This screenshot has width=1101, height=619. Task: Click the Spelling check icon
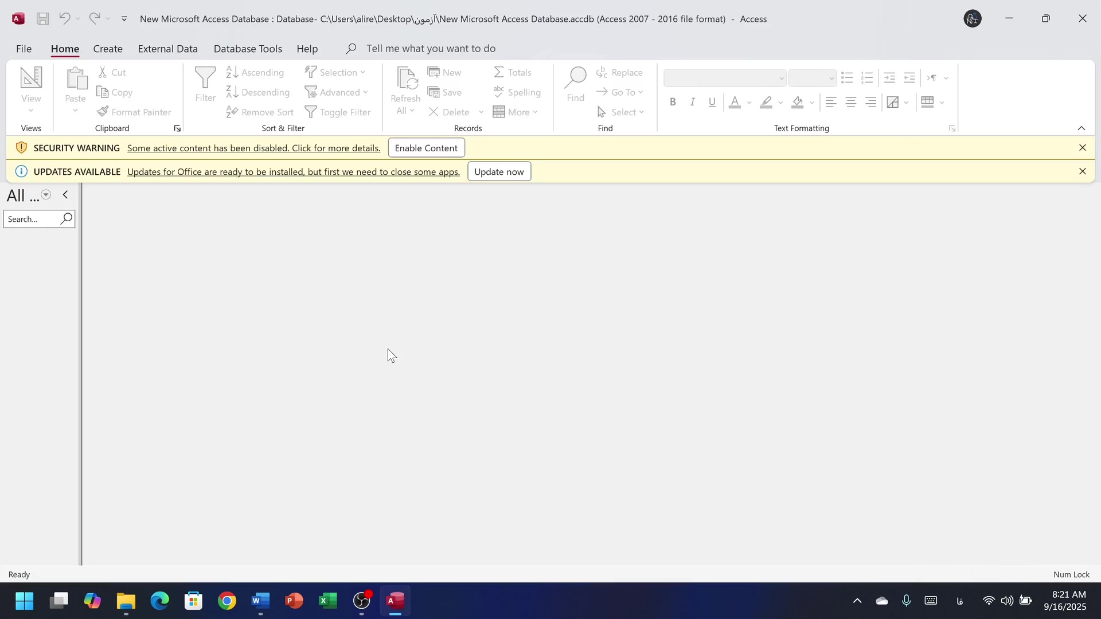[x=499, y=92]
